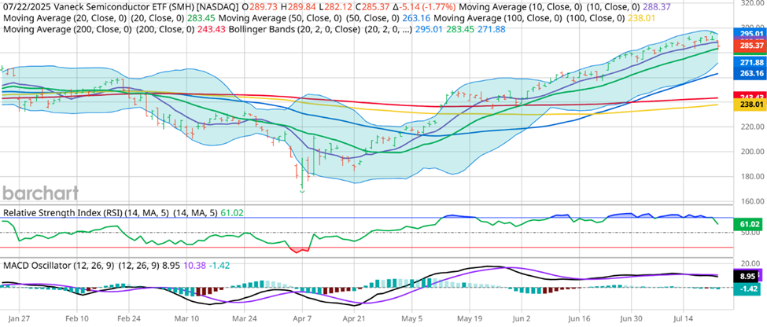
Task: Click the 200.00 price axis label
Action: (x=752, y=152)
